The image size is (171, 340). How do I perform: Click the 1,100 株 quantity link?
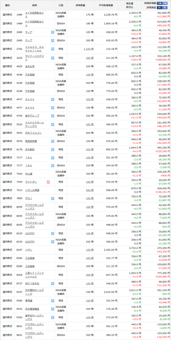89,49
